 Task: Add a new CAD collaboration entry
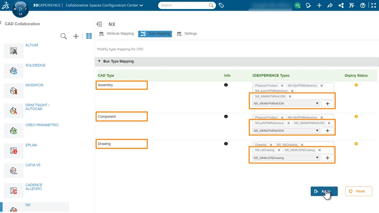click(x=76, y=36)
